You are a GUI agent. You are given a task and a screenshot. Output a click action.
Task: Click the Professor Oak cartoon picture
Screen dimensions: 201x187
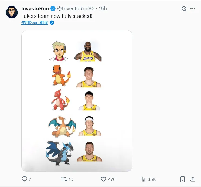coord(59,51)
